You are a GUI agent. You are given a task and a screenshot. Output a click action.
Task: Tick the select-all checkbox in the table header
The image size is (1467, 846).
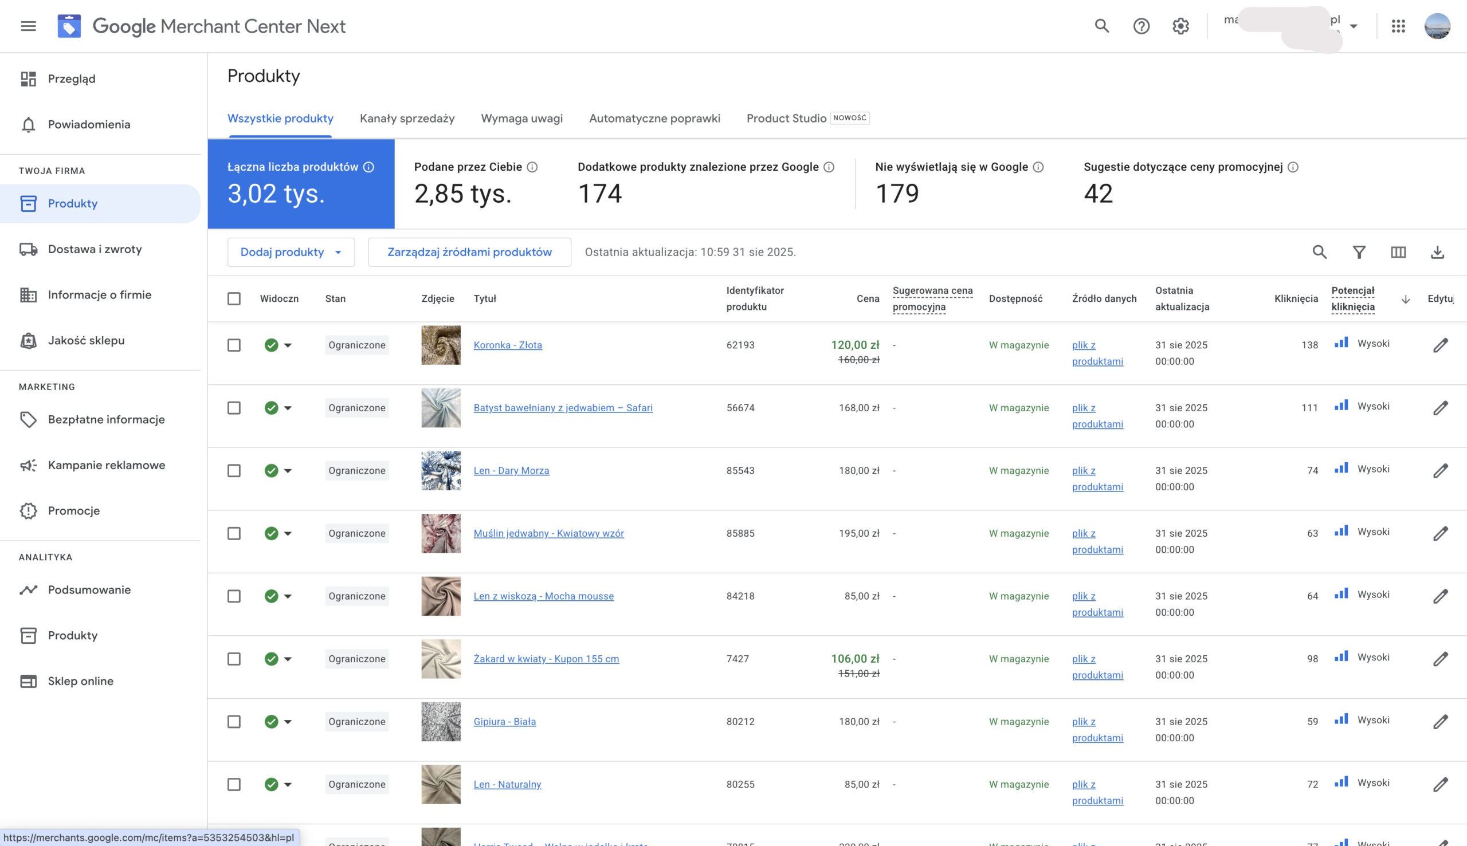point(234,298)
